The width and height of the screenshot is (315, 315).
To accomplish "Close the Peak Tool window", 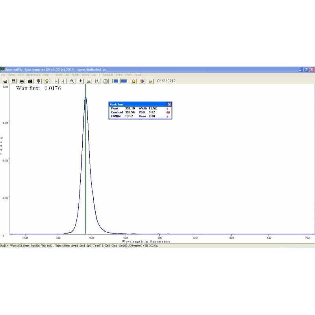I will (x=169, y=104).
